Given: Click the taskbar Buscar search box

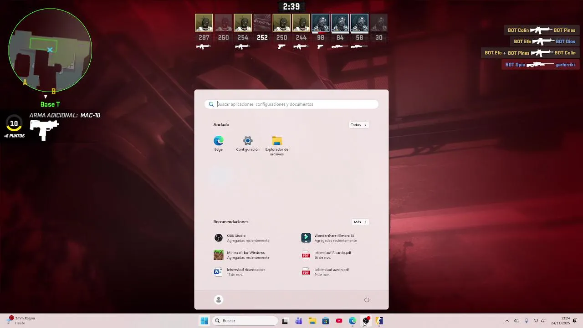Looking at the screenshot, I should pos(245,321).
